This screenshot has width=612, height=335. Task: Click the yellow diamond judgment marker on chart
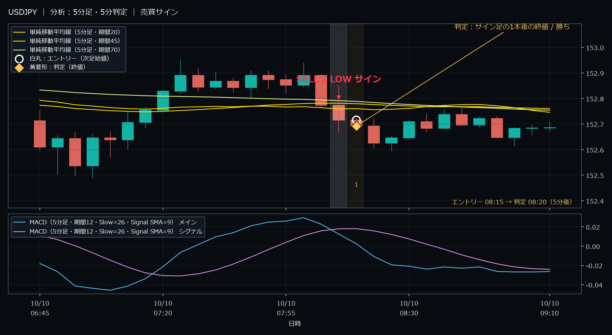pos(356,126)
